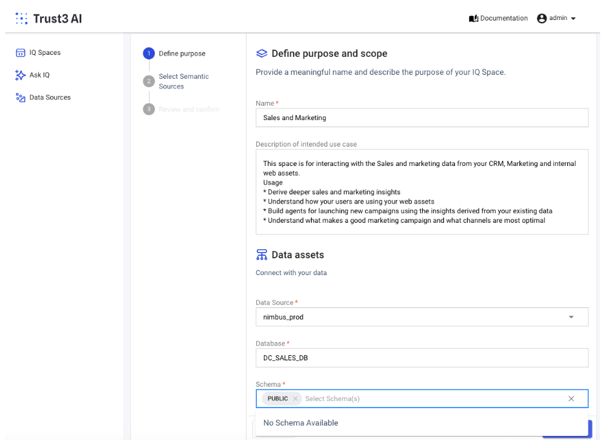Open the IQ Spaces sidebar icon

[x=19, y=53]
